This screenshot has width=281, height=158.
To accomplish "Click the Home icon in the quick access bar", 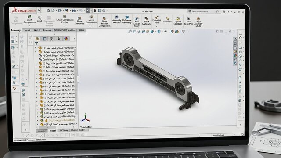I will 48,11.
